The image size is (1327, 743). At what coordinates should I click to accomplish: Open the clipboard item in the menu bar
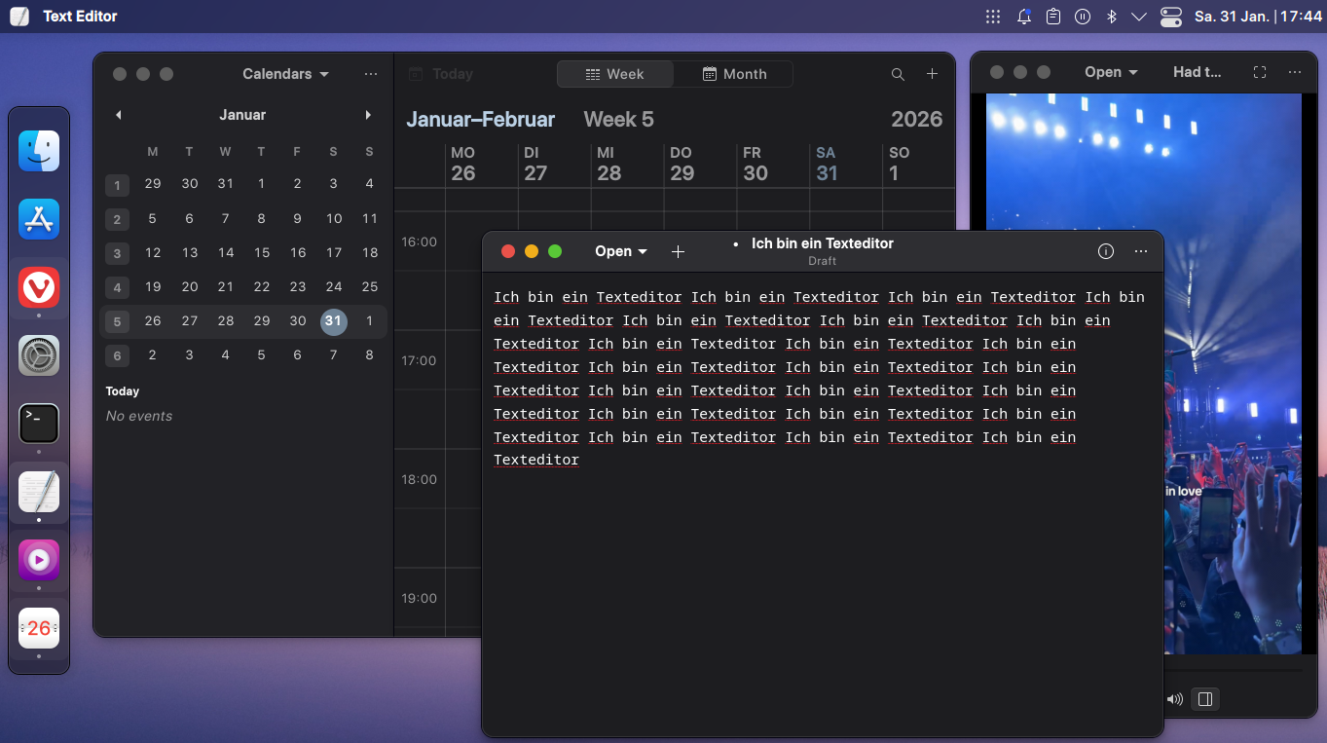(x=1052, y=16)
